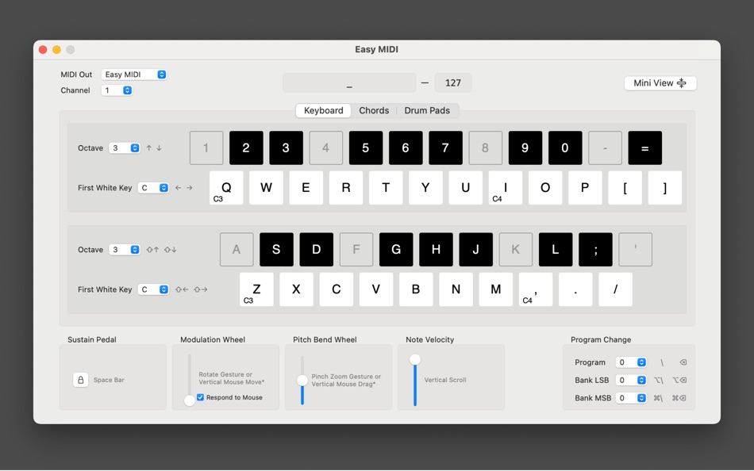The height and width of the screenshot is (471, 754).
Task: Play the black key labeled G
Action: click(396, 250)
